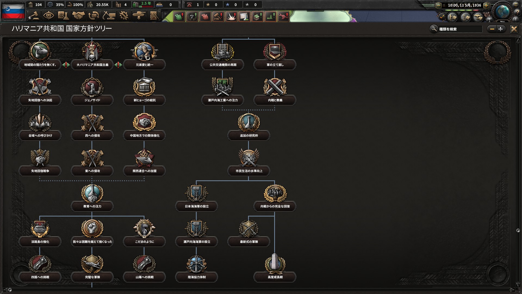Open the logistics notepad button
This screenshot has width=522, height=294.
click(154, 16)
